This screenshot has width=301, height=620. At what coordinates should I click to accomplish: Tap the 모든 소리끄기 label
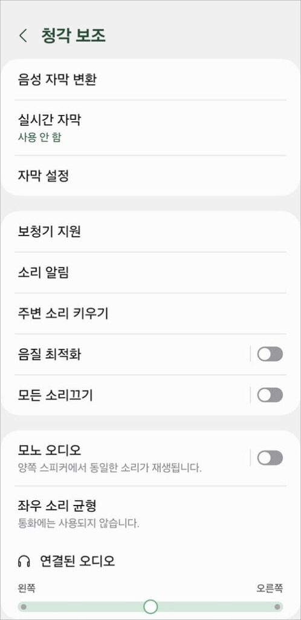(55, 395)
